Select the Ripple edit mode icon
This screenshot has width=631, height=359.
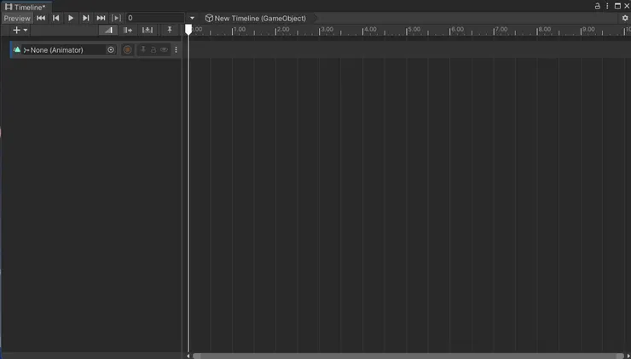click(x=128, y=30)
